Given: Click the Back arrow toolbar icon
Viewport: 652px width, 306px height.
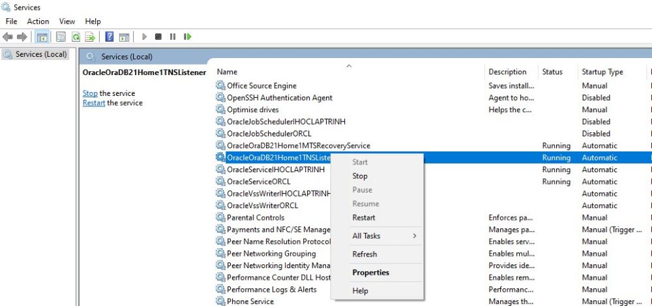Looking at the screenshot, I should tap(7, 37).
